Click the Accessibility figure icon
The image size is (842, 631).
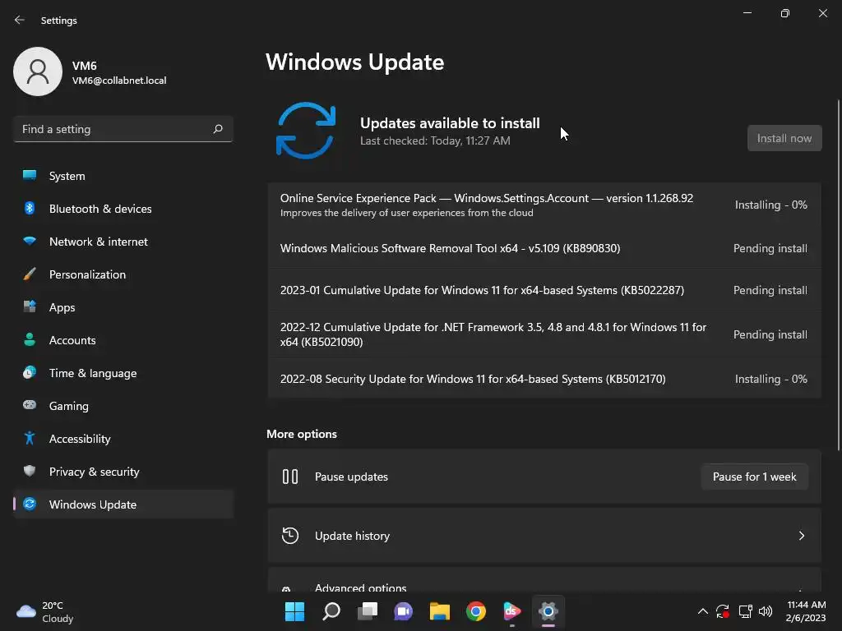30,439
